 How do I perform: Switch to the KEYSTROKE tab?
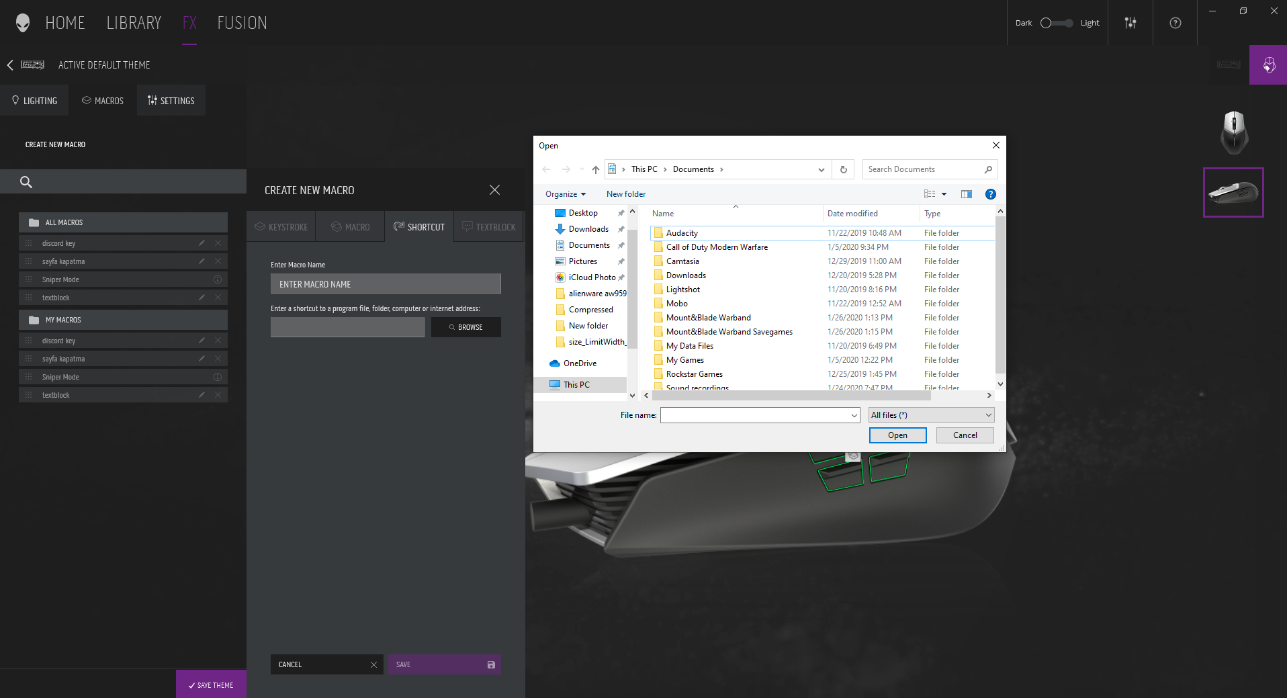tap(281, 227)
